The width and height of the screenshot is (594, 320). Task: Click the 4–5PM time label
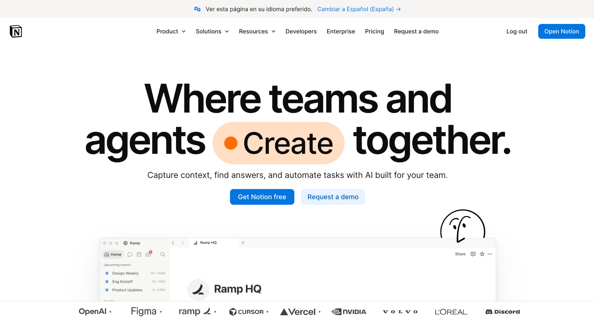point(159,290)
